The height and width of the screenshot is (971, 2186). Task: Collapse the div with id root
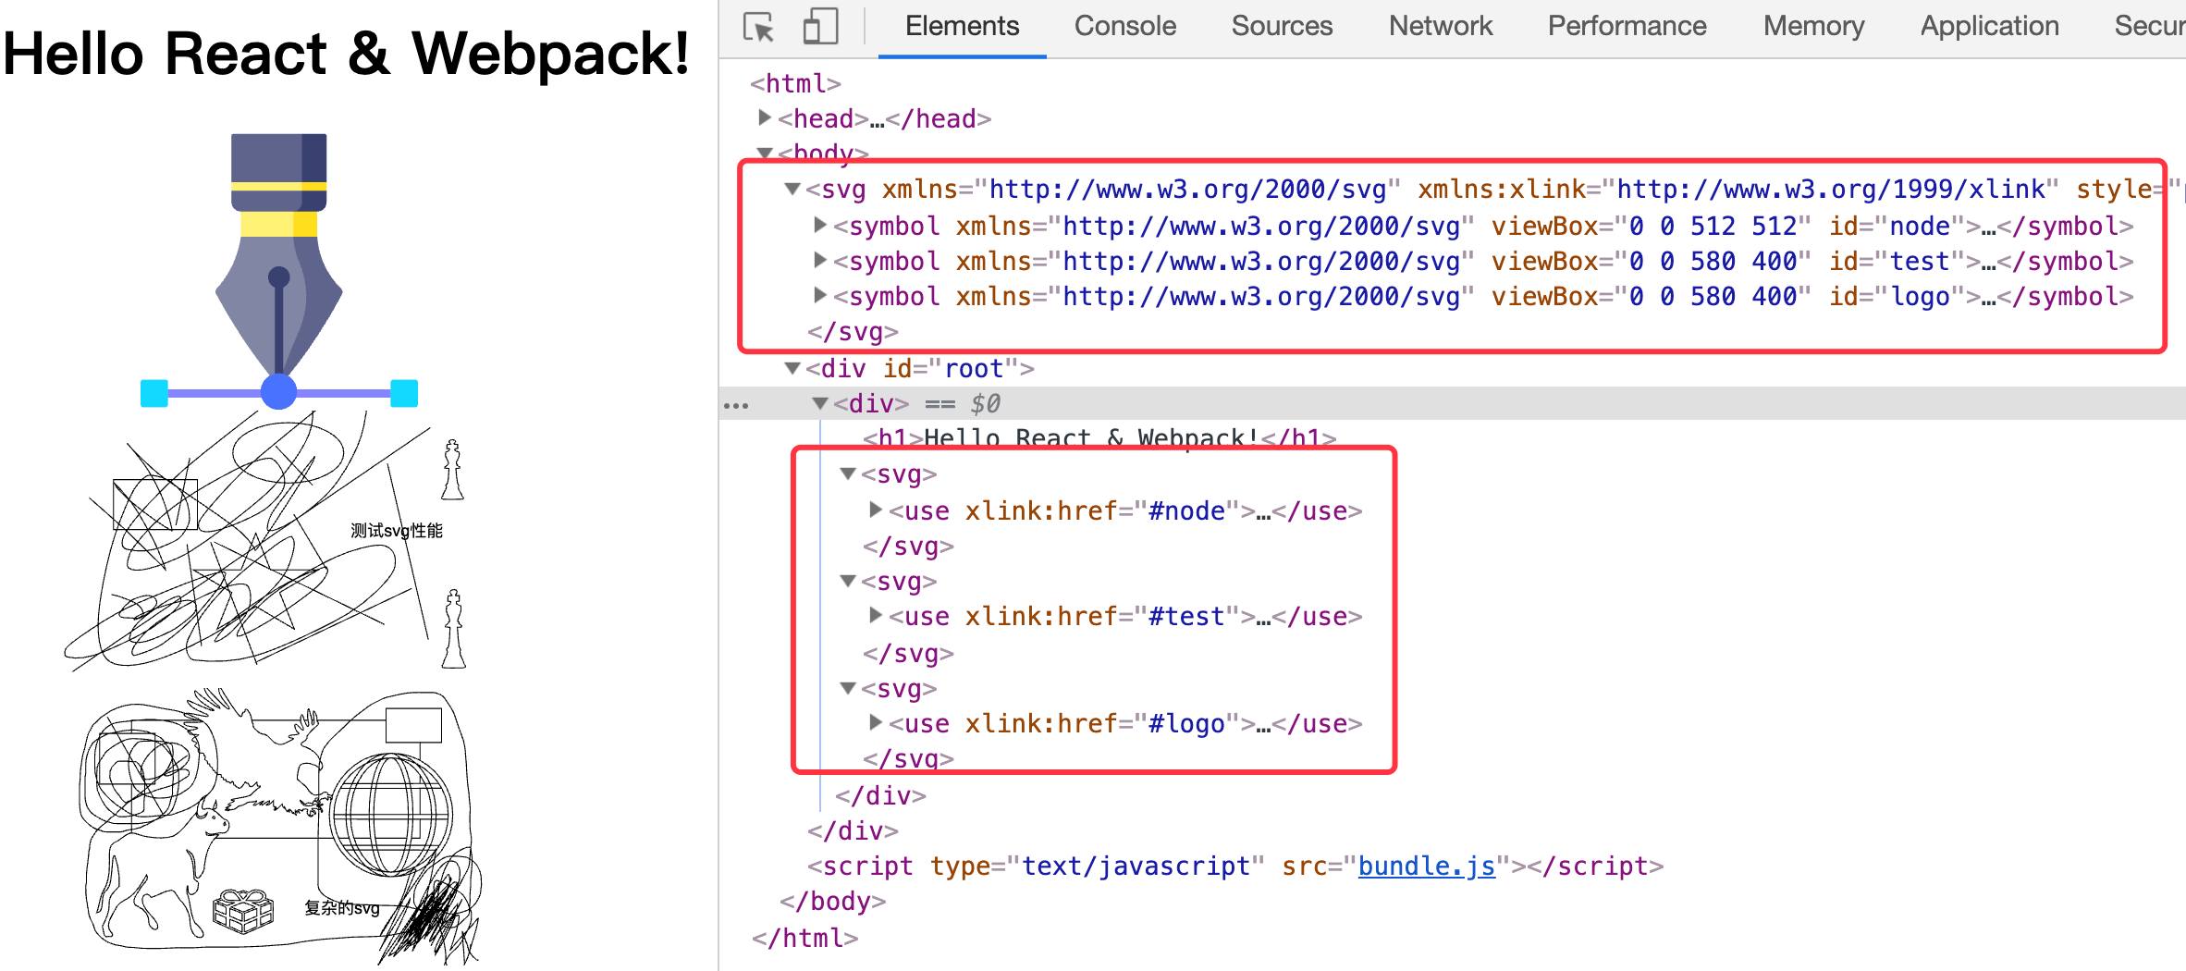point(792,369)
